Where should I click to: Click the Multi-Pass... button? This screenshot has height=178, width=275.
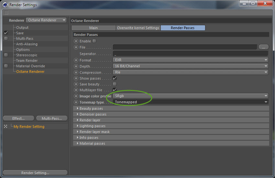pos(52,118)
